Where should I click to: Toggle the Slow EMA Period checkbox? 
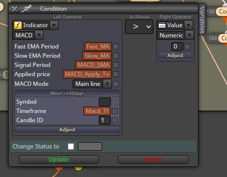click(x=116, y=56)
